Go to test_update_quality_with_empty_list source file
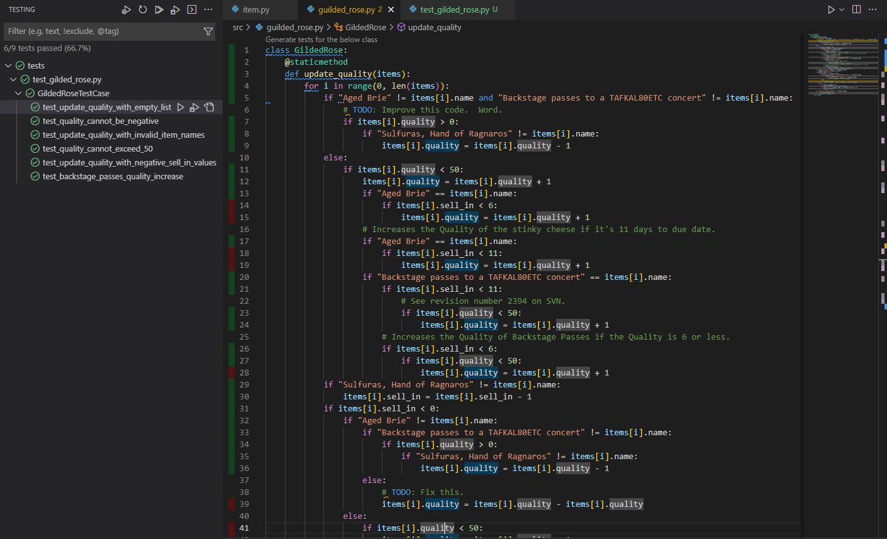887x539 pixels. pyautogui.click(x=209, y=108)
